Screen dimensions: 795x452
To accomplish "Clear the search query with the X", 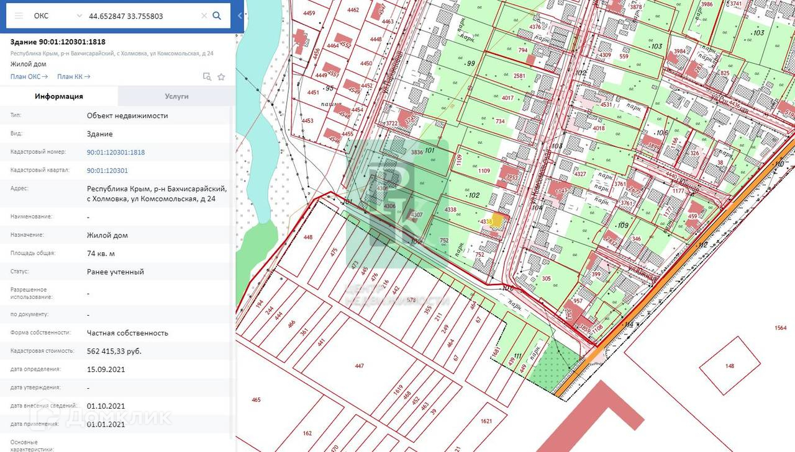I will [204, 16].
